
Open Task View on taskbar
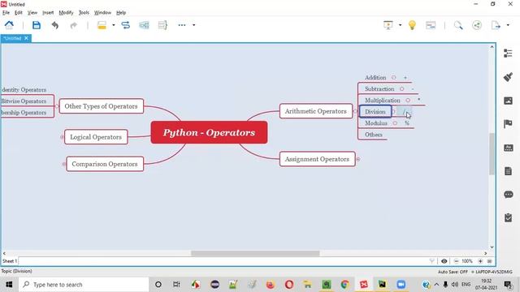(x=176, y=285)
